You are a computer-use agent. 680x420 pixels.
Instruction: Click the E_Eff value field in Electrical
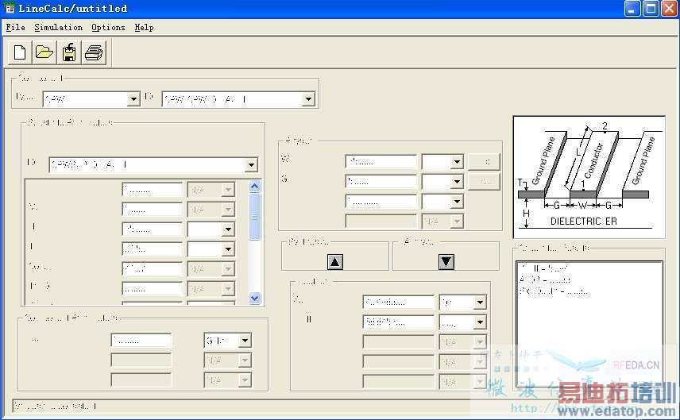(398, 322)
